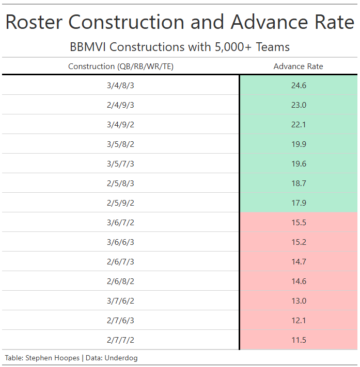This screenshot has width=360, height=367.
Task: Click the Construction (QB/RB/WR/TE) column header
Action: tap(120, 66)
